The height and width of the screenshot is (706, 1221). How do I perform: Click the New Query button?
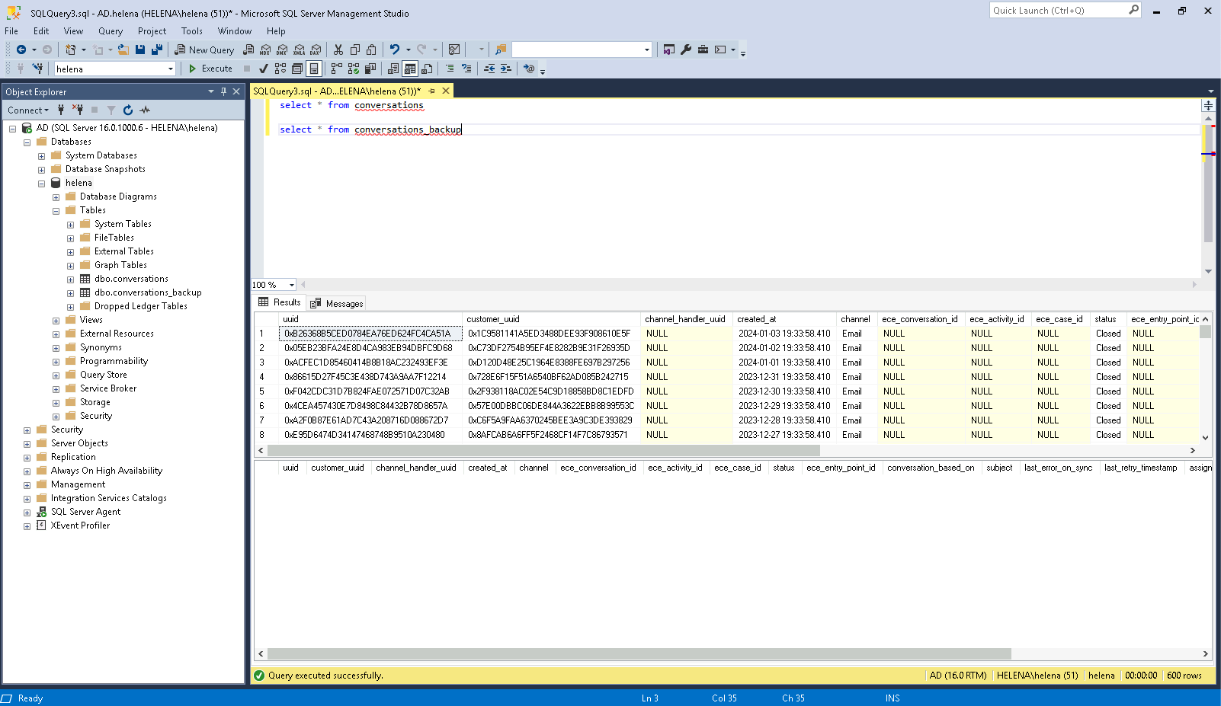[x=204, y=50]
